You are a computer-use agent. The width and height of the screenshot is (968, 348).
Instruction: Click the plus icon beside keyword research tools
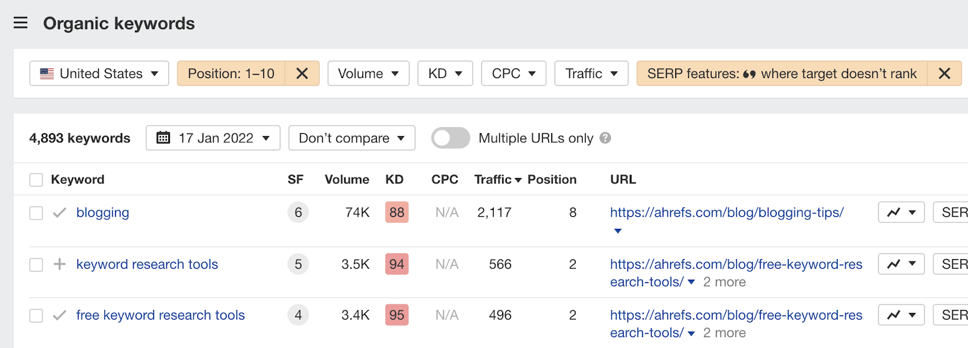(x=59, y=264)
